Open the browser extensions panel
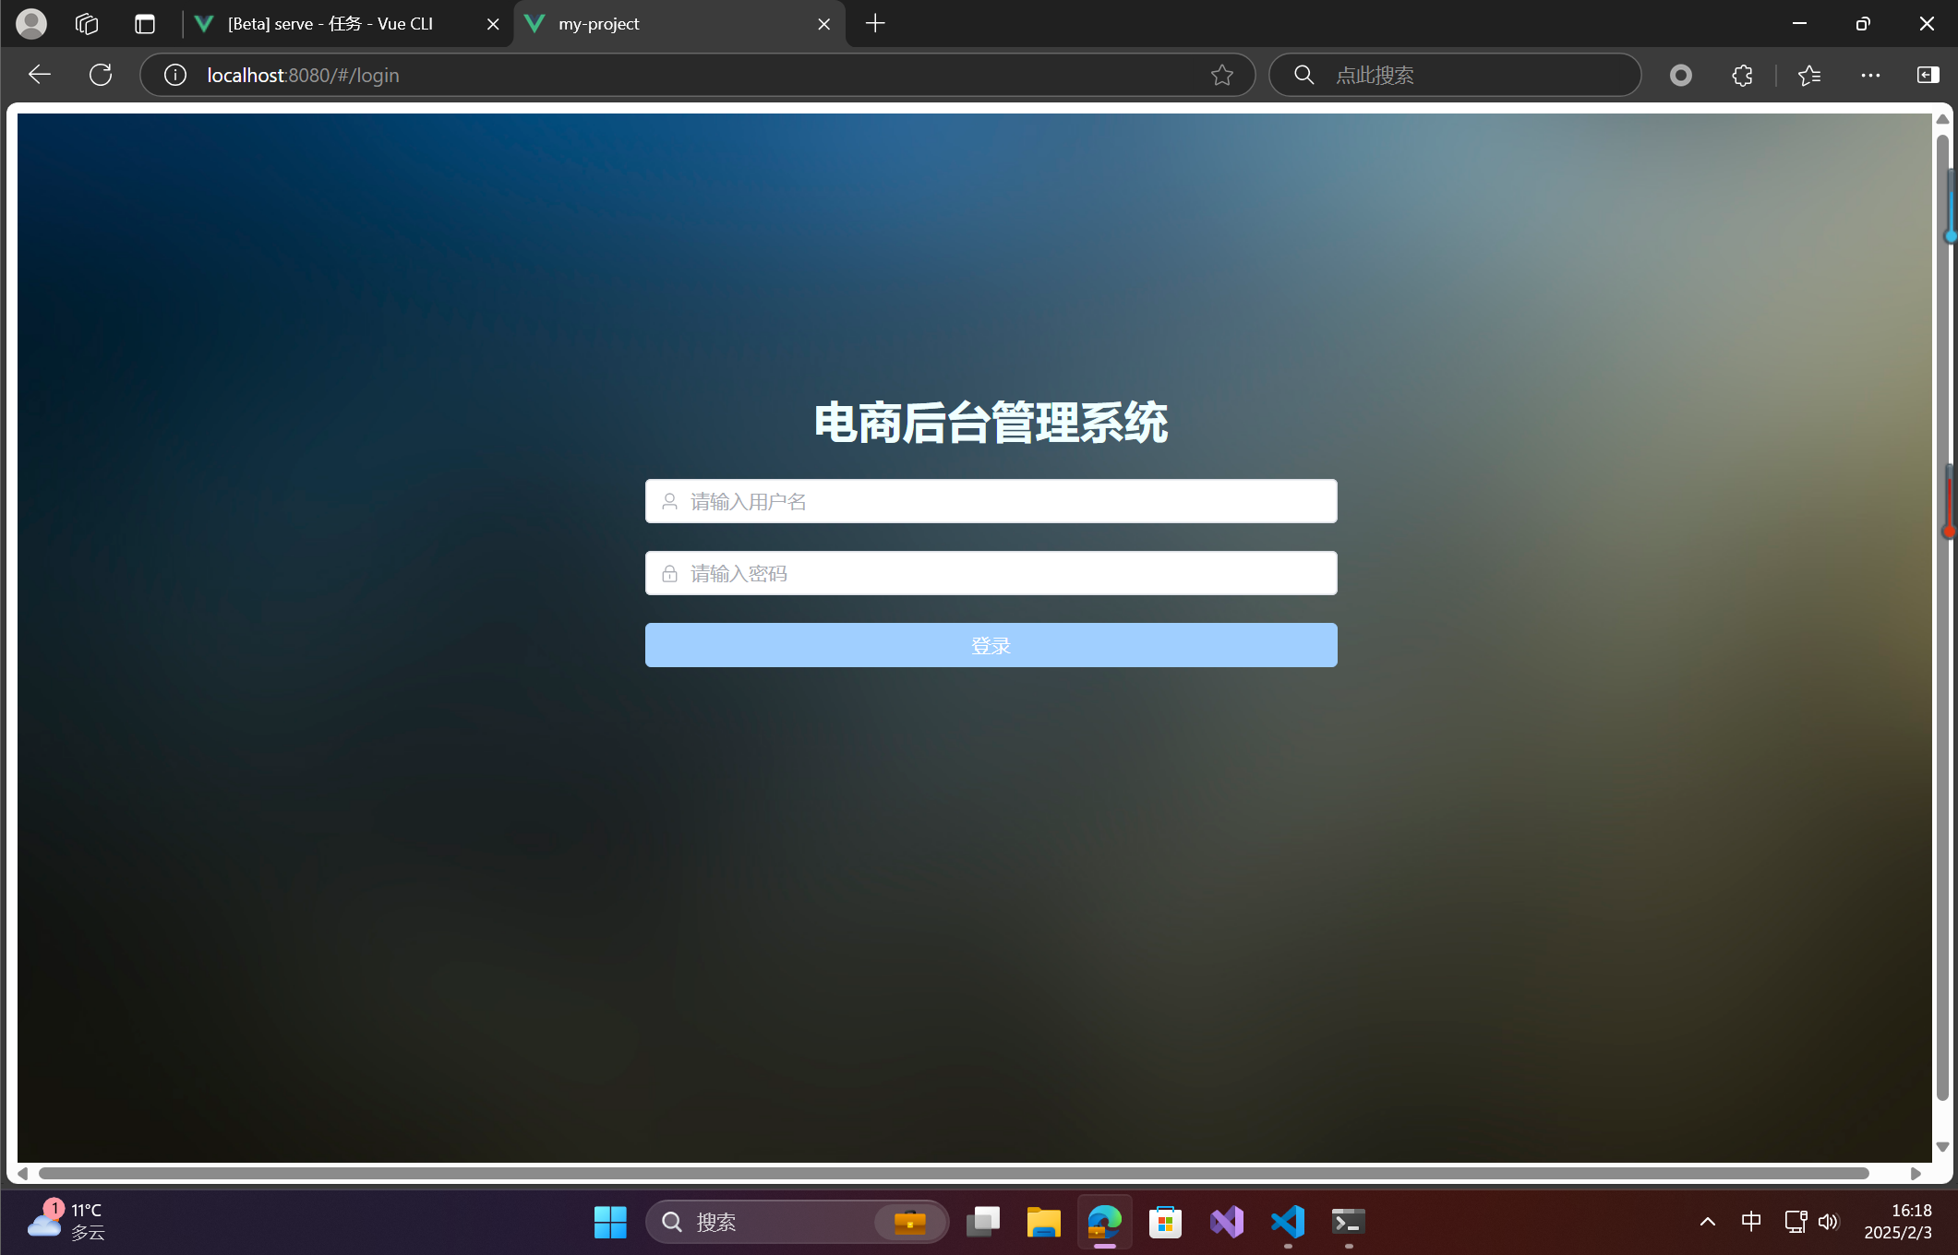This screenshot has height=1255, width=1958. [x=1743, y=75]
